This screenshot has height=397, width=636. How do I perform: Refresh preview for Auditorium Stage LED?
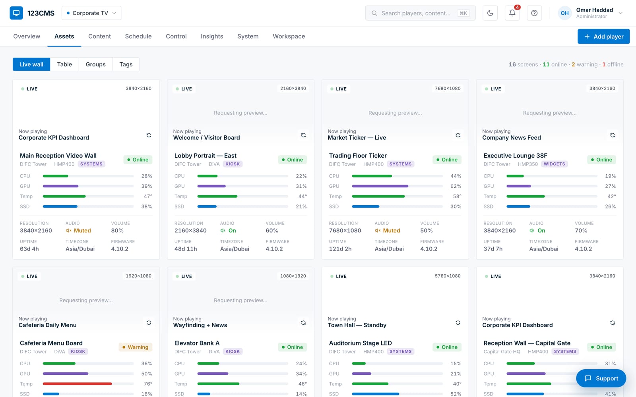[458, 322]
